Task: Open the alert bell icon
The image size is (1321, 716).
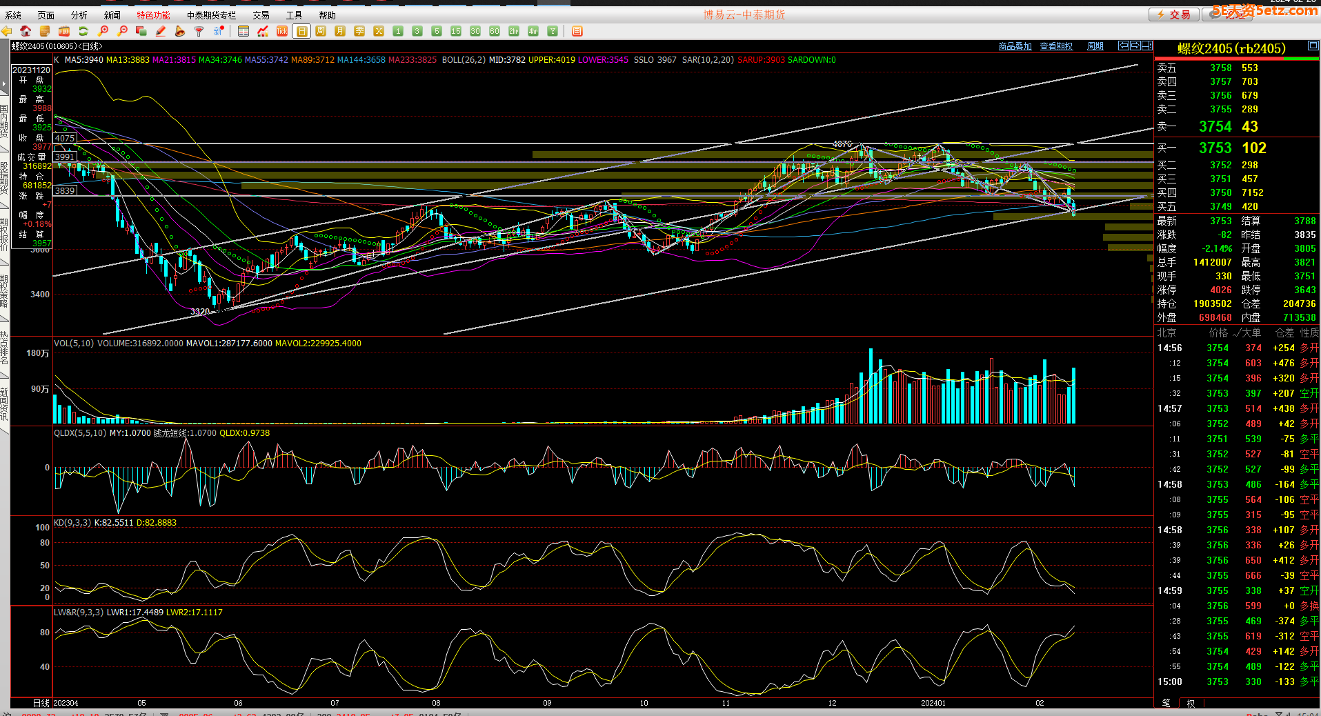Action: pos(180,31)
